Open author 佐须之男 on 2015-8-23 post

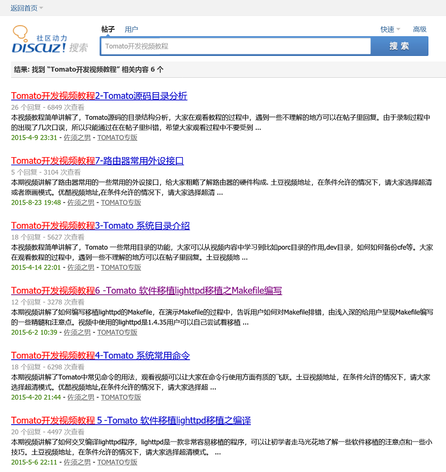click(80, 202)
